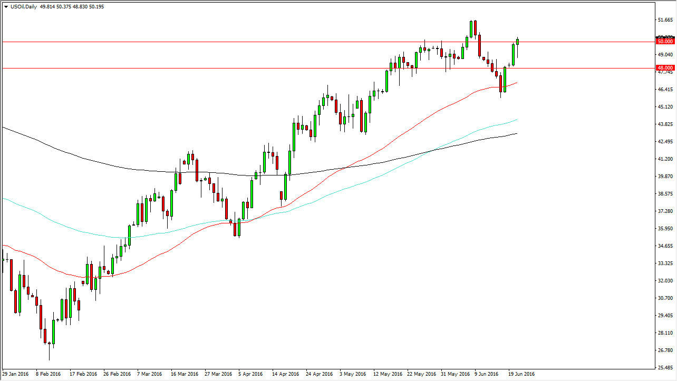
Task: Select the red 48.000 price tag
Action: [x=665, y=67]
